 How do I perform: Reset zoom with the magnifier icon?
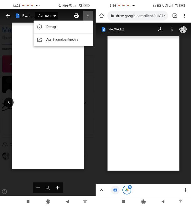click(x=48, y=188)
